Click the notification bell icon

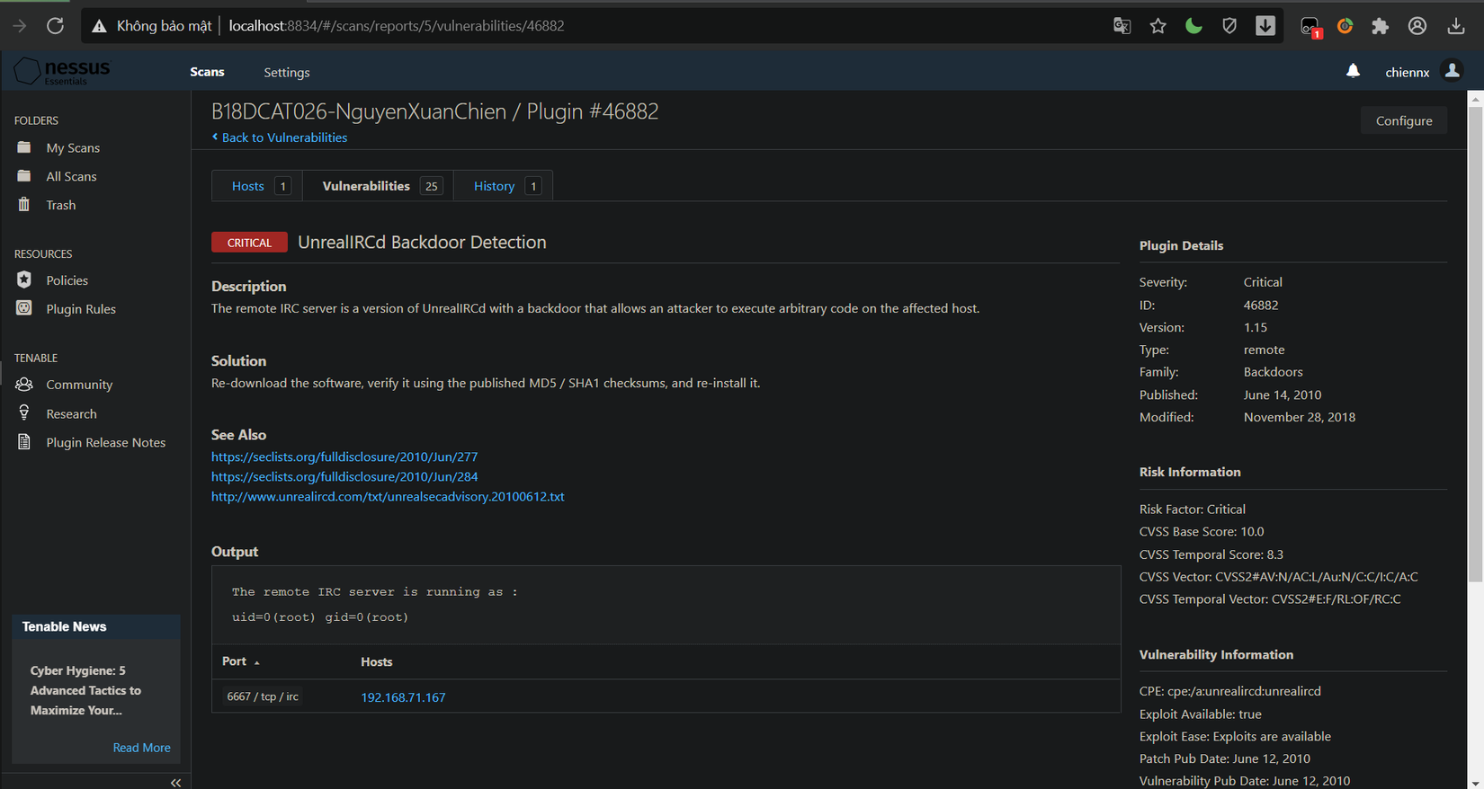pyautogui.click(x=1353, y=71)
